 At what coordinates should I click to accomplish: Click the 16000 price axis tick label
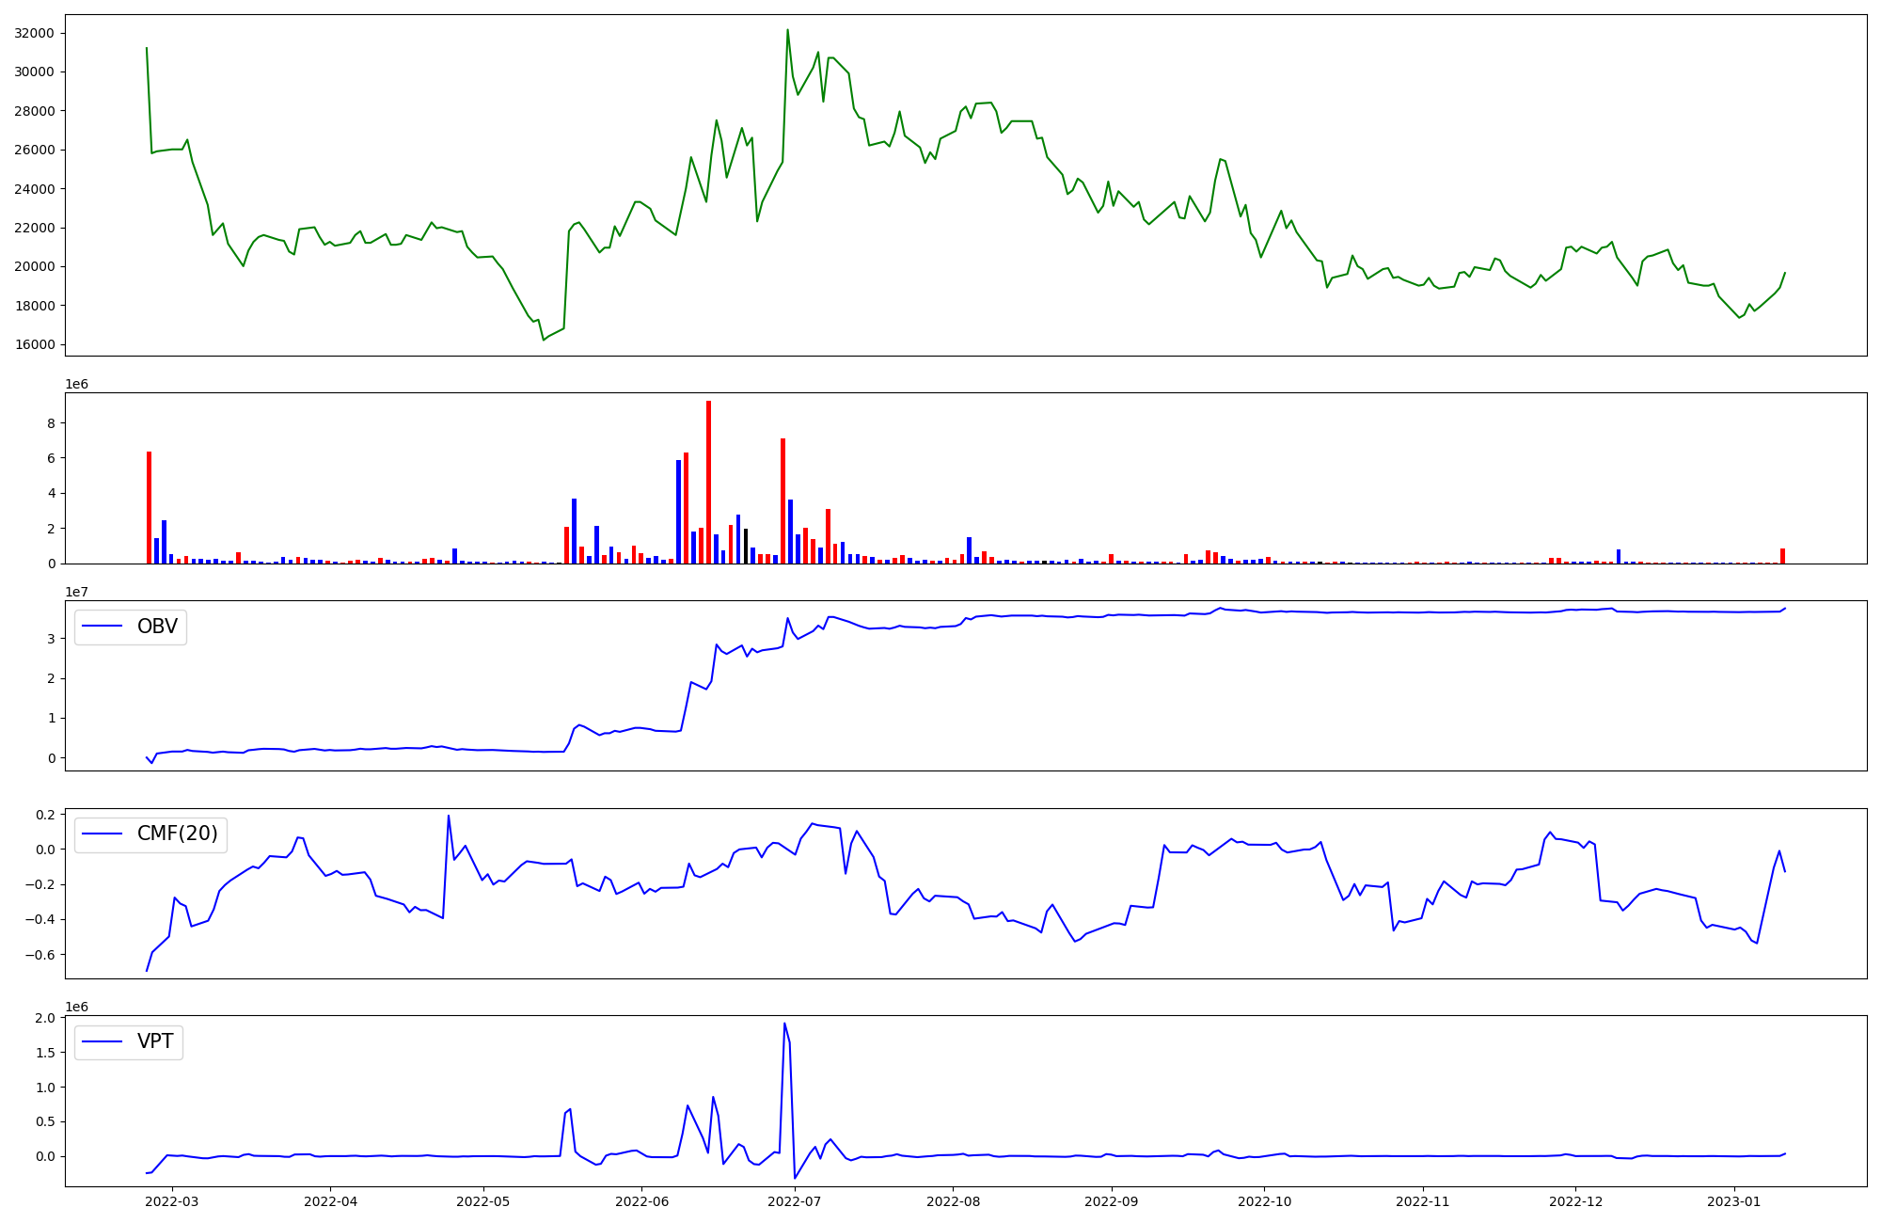click(x=35, y=344)
